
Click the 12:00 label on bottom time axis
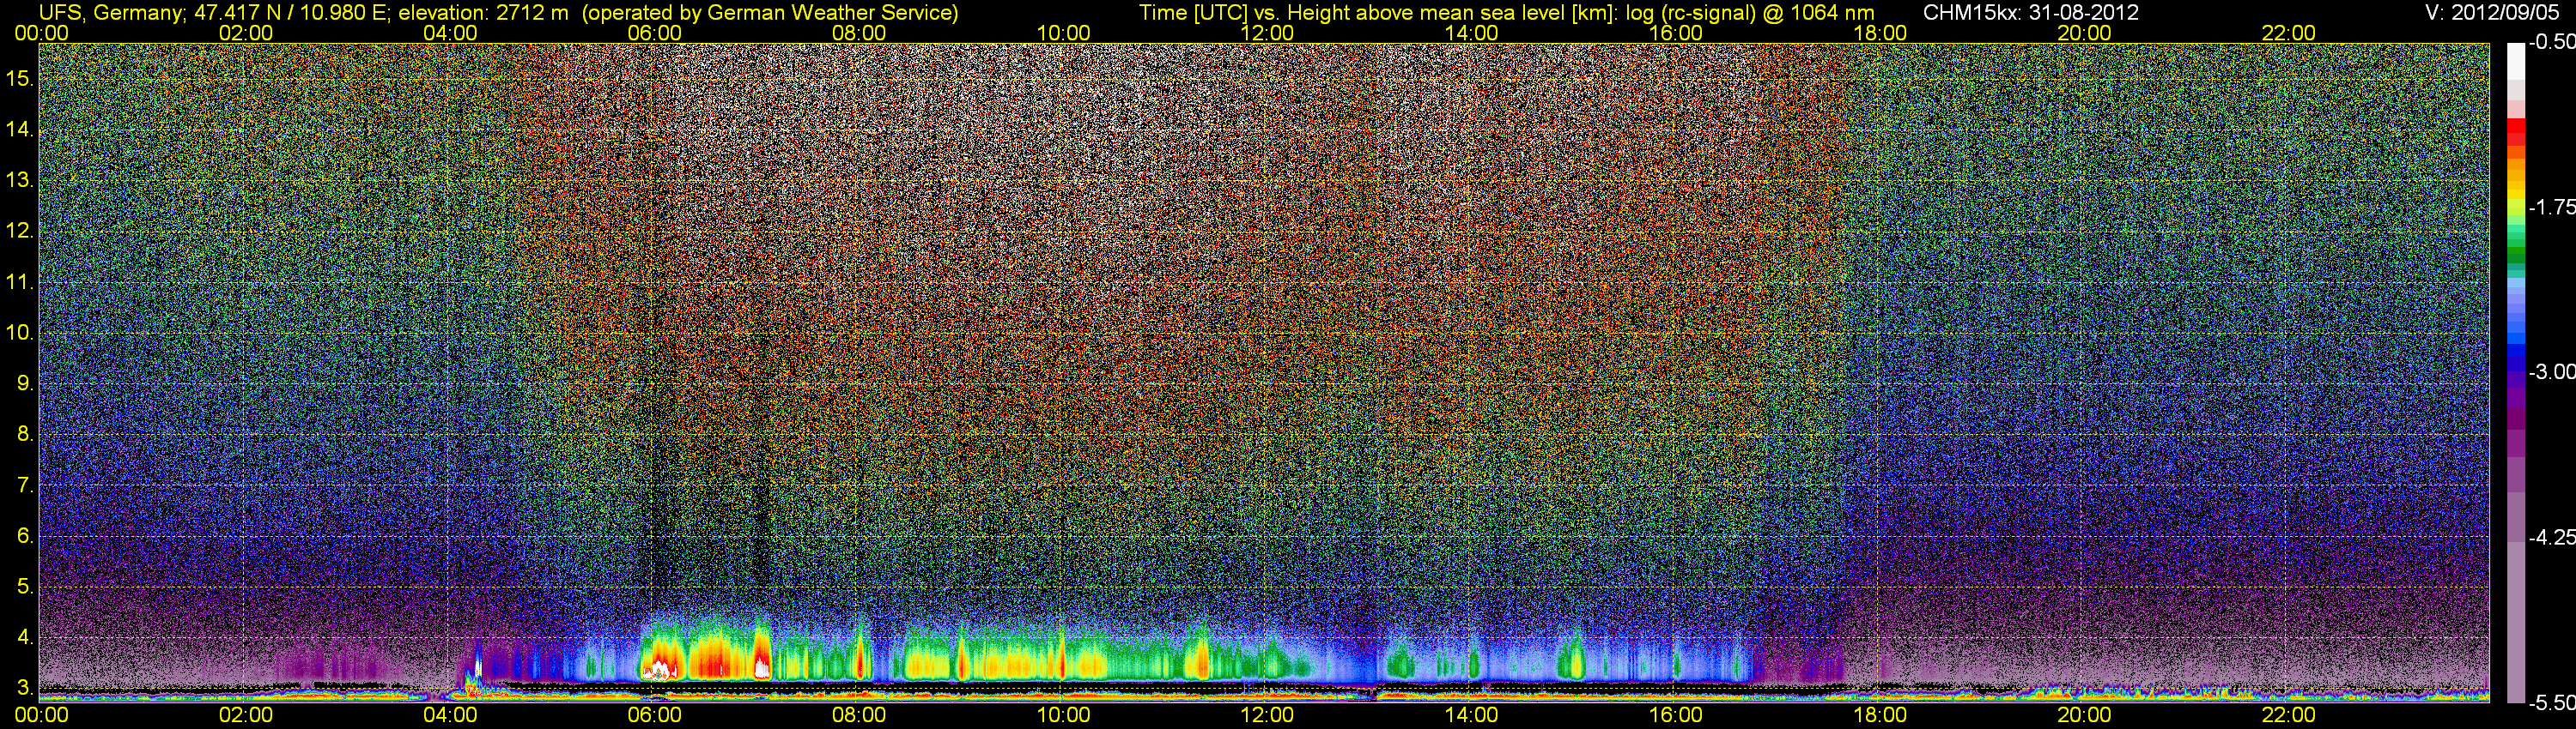pos(1267,715)
